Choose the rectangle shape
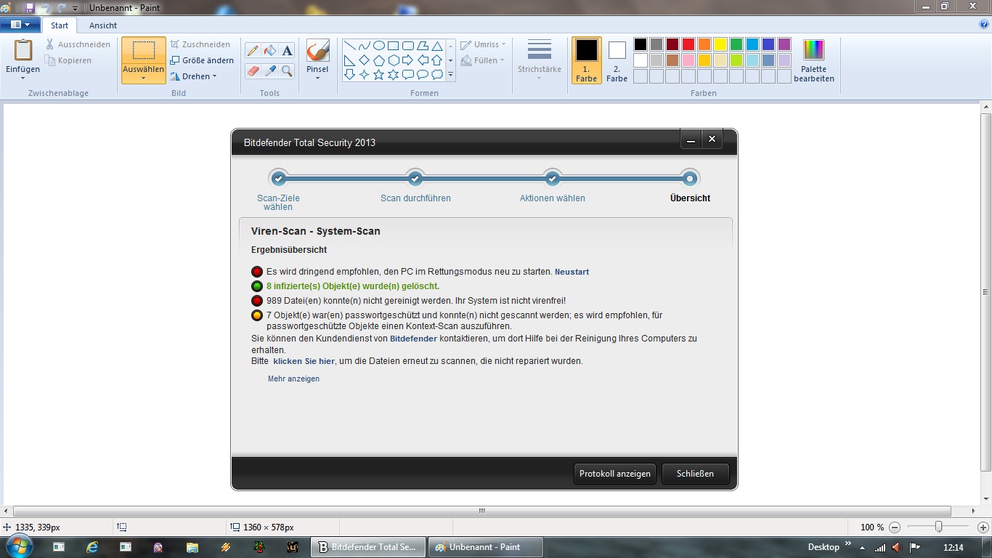This screenshot has height=558, width=992. click(x=393, y=46)
